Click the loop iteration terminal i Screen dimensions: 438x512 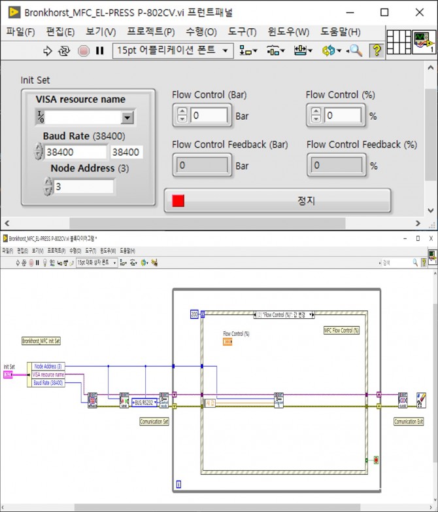(178, 485)
